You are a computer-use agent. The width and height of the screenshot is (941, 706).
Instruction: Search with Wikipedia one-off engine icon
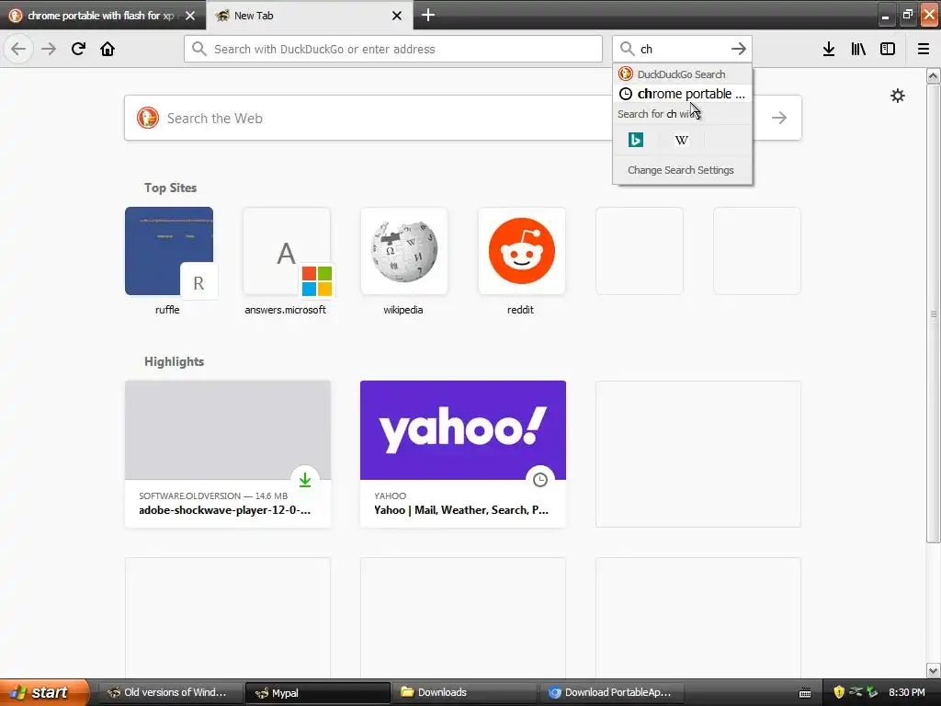(681, 140)
